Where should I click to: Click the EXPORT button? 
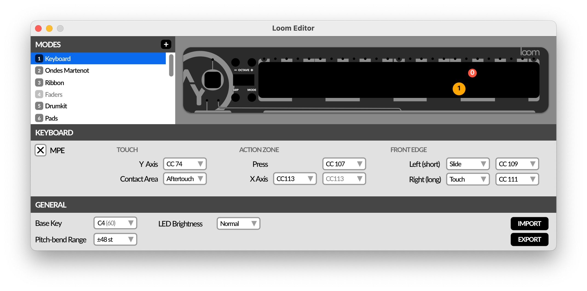coord(529,239)
